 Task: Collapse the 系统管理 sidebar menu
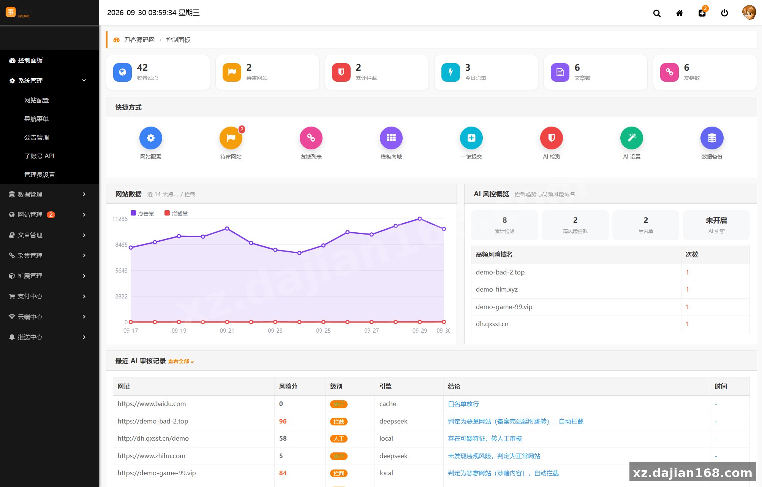49,81
